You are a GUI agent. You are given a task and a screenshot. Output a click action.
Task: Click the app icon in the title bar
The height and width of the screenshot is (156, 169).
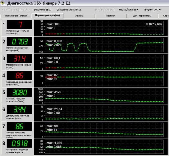pyautogui.click(x=2, y=3)
